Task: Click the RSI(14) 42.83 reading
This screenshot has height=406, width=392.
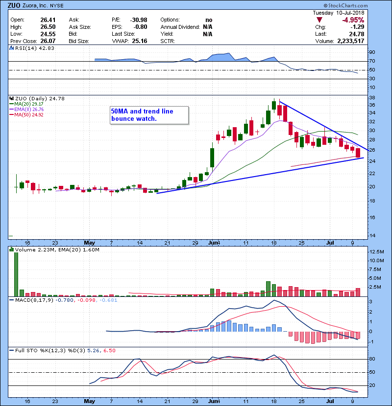Action: coord(35,48)
